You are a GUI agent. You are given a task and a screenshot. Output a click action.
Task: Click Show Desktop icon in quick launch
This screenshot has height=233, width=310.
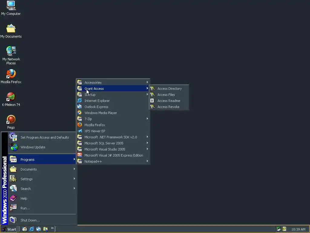pyautogui.click(x=25, y=229)
